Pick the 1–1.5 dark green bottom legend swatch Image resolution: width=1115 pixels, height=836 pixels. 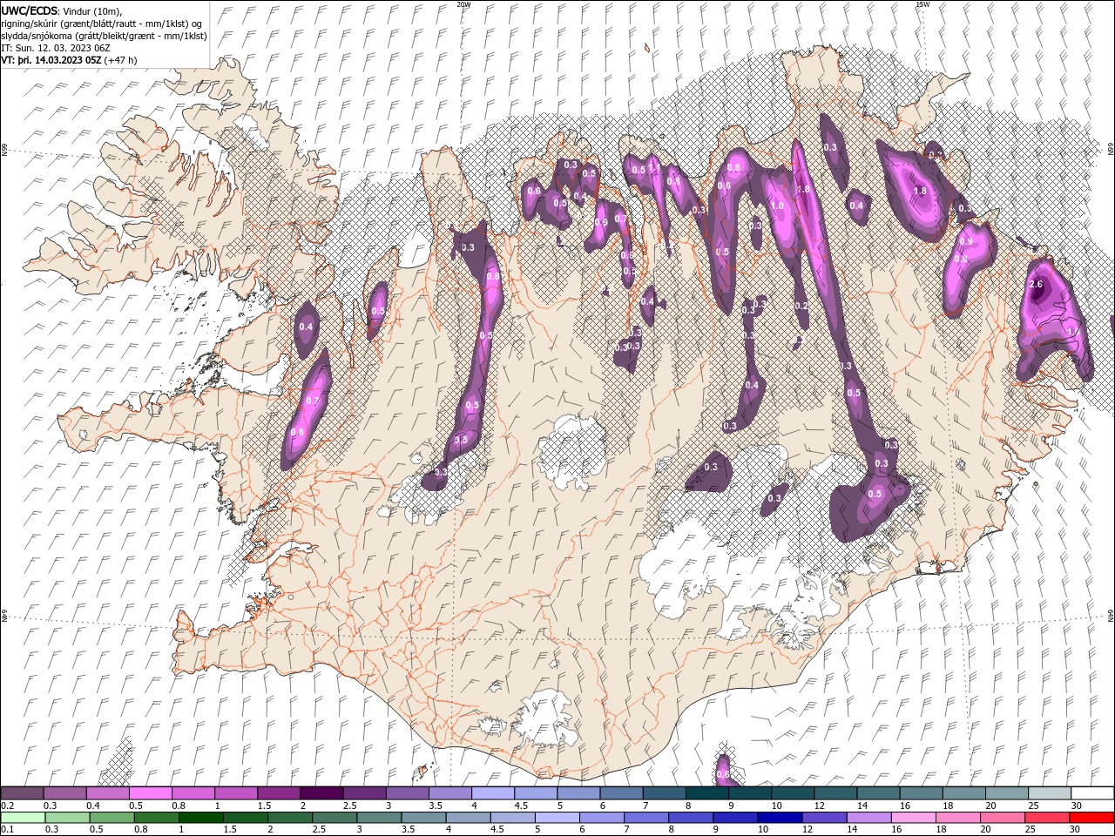point(203,818)
